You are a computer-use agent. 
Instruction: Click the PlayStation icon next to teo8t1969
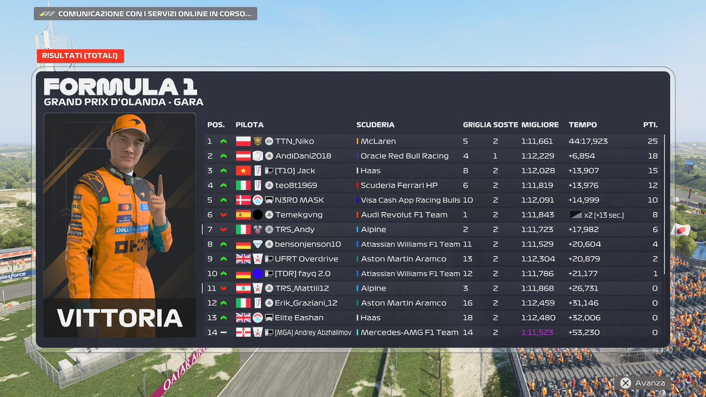coord(269,185)
